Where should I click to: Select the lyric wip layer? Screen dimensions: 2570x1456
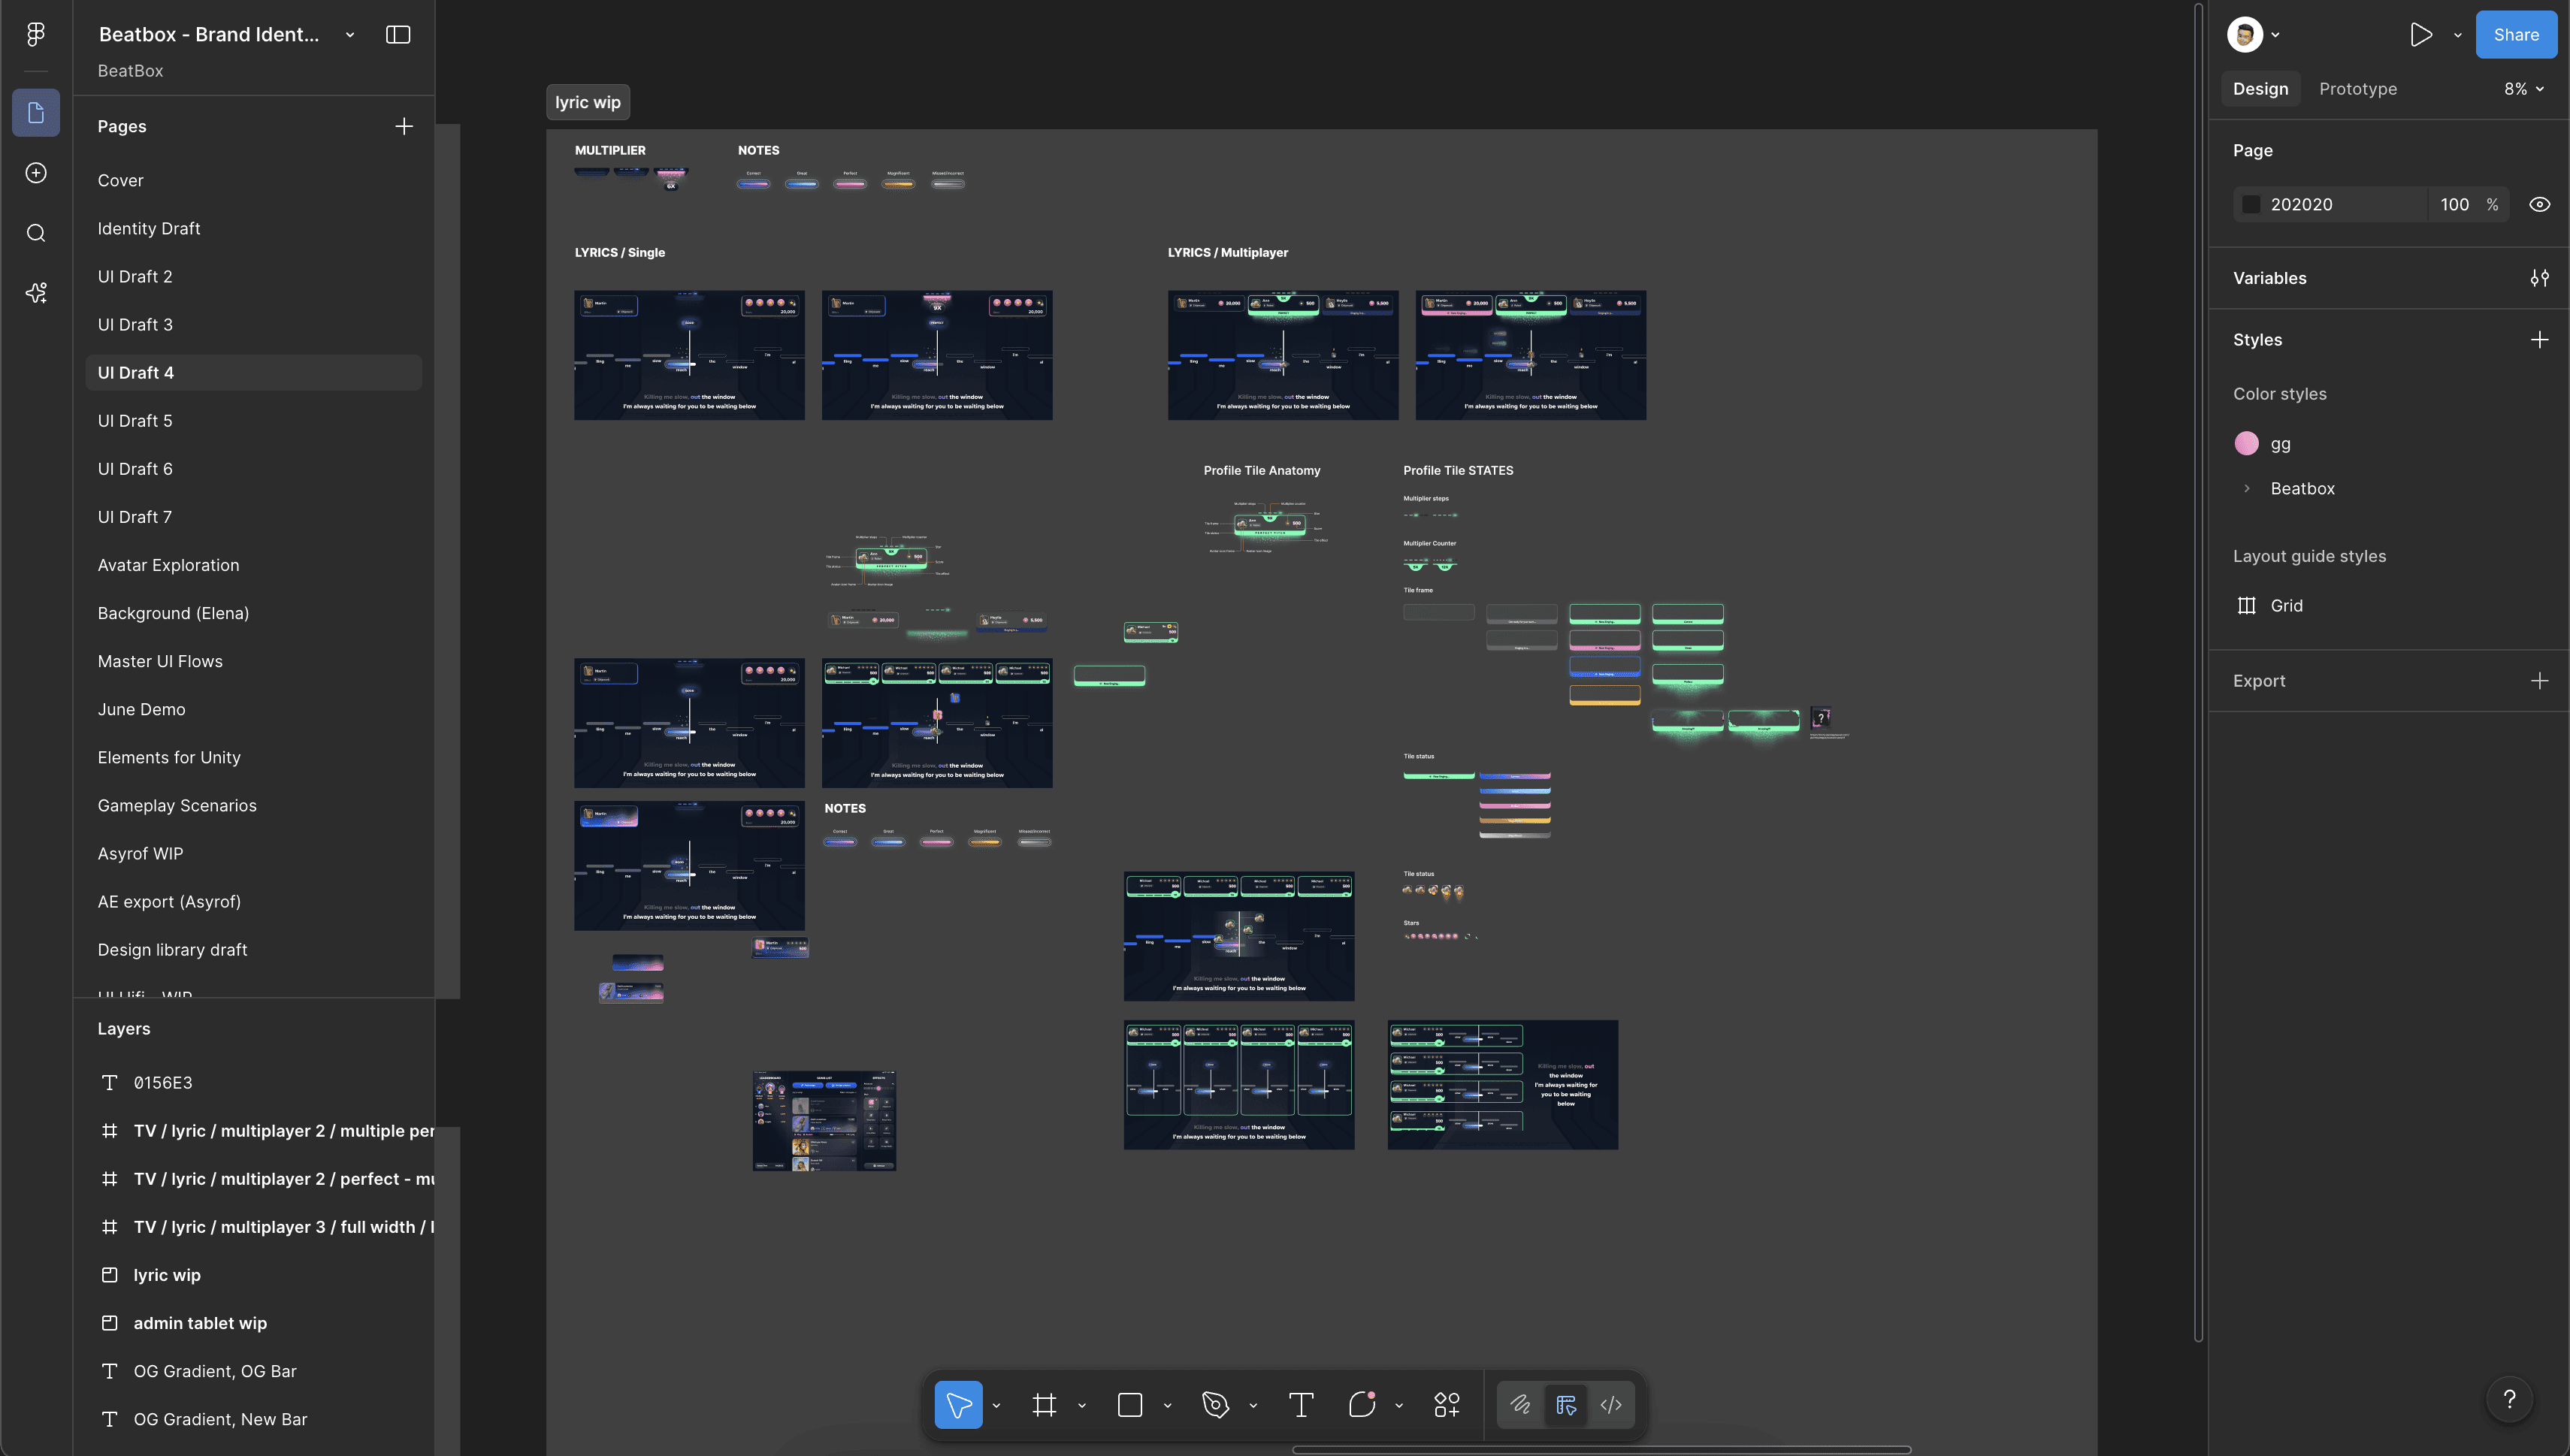(x=167, y=1275)
